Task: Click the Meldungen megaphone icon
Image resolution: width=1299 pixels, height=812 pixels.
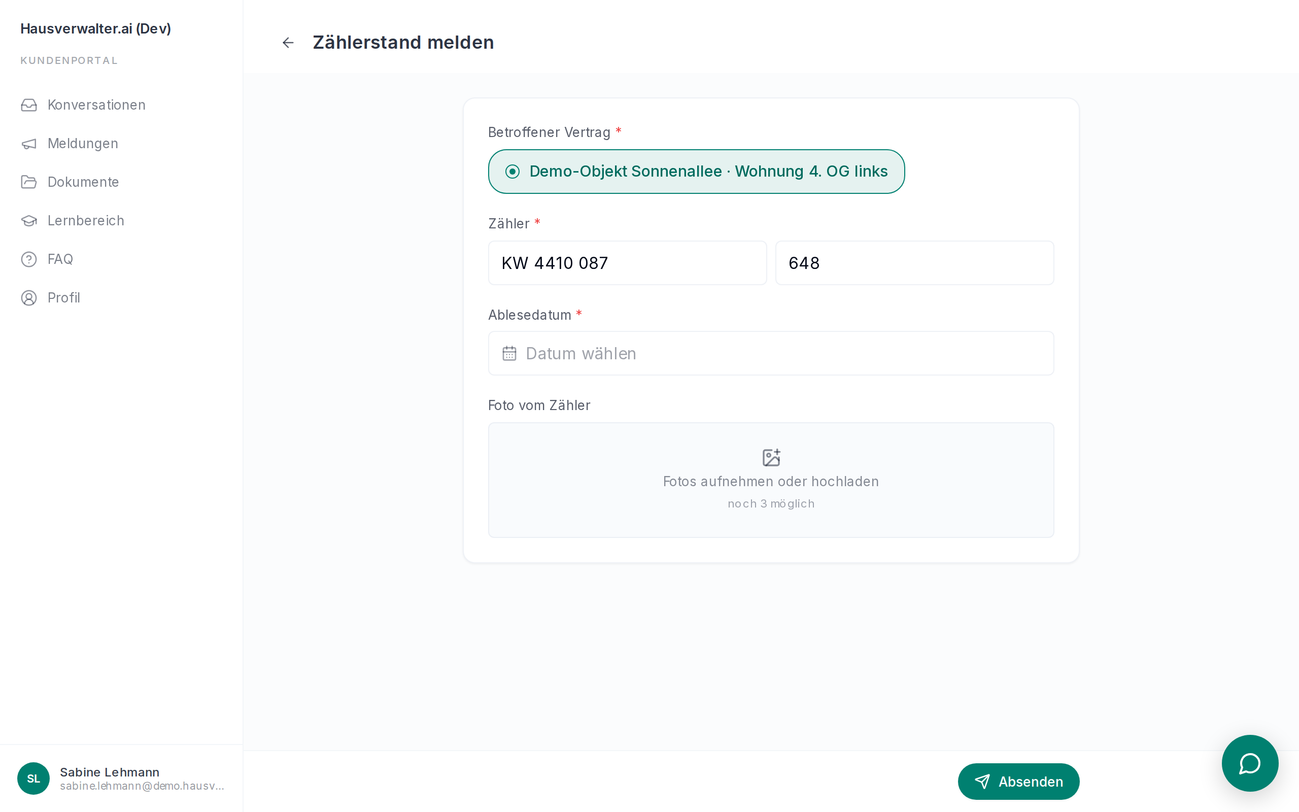Action: point(29,144)
